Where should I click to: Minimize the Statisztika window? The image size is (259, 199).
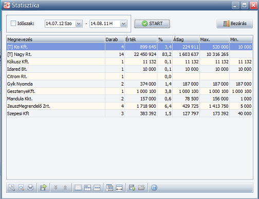pyautogui.click(x=235, y=5)
